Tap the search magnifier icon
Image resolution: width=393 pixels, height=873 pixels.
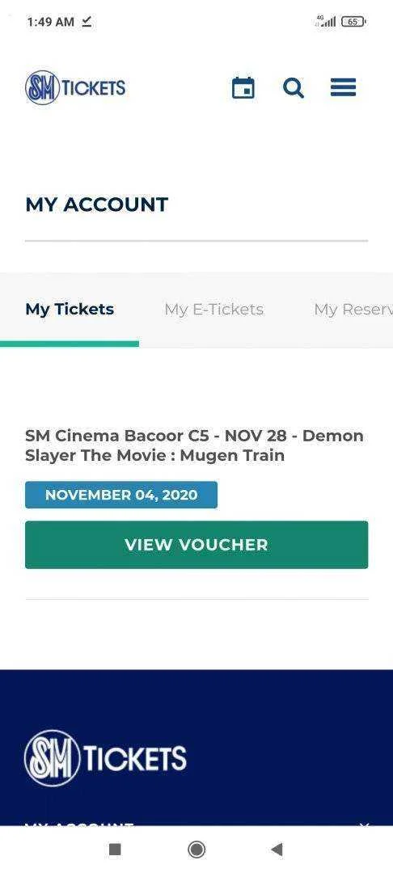[x=294, y=88]
